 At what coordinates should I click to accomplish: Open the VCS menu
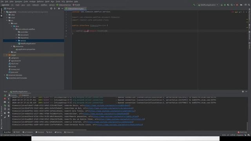click(x=63, y=2)
